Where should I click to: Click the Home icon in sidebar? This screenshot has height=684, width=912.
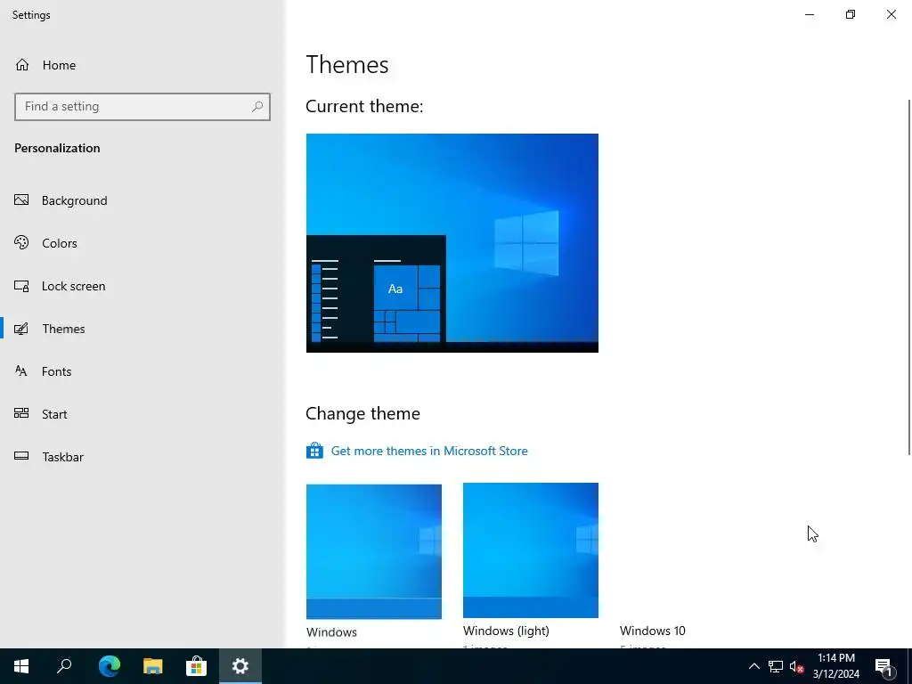[x=22, y=64]
